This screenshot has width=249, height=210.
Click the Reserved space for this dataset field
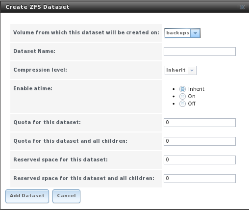click(x=199, y=160)
